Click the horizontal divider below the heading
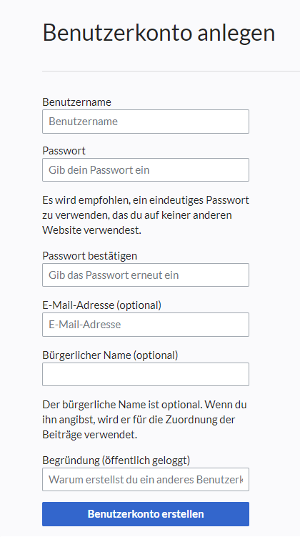Viewport: 300px width, 537px height. (x=171, y=72)
